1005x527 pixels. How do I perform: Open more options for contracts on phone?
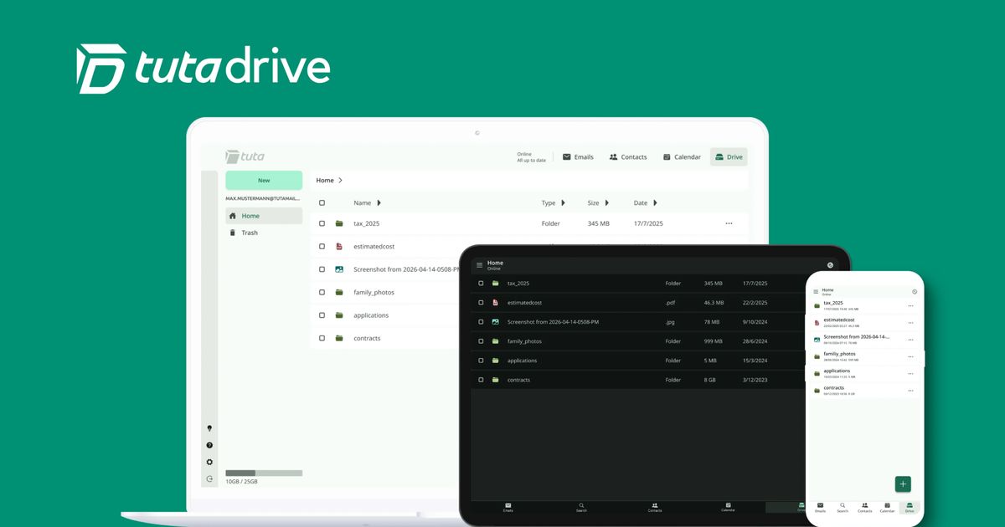pyautogui.click(x=911, y=391)
